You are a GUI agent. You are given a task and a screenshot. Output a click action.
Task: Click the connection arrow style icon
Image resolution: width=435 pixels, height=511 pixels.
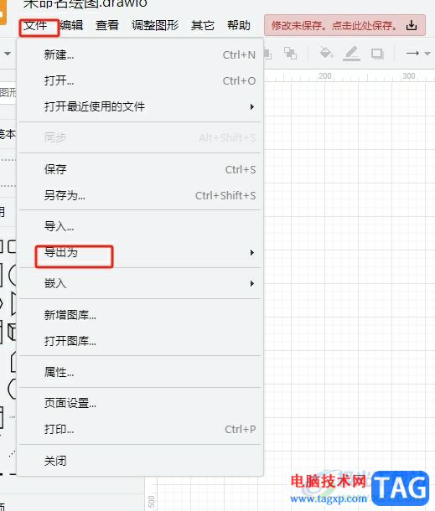tap(412, 53)
